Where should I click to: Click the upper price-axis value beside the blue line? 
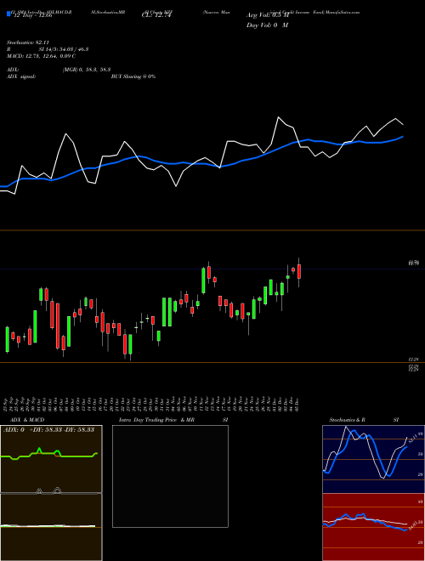click(413, 263)
